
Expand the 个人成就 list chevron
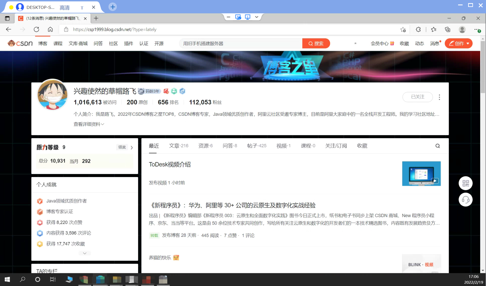click(85, 253)
